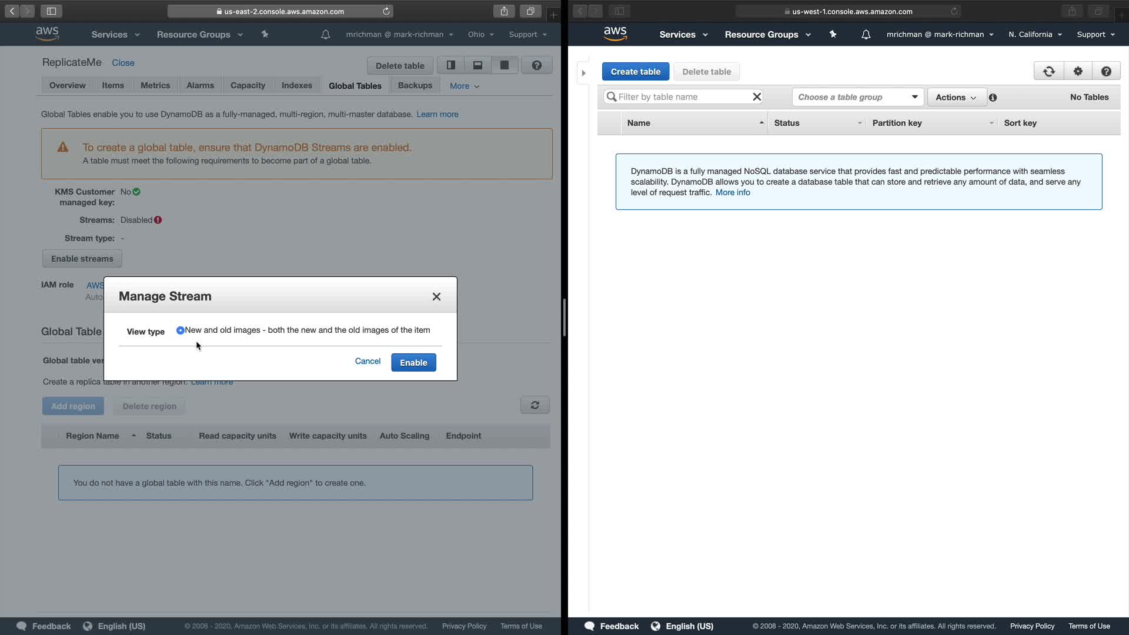Clear the table name filter with X
Viewport: 1129px width, 635px height.
(x=757, y=97)
